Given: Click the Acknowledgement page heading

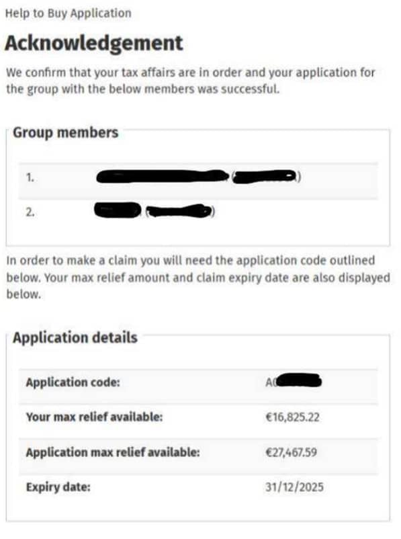Looking at the screenshot, I should point(94,43).
